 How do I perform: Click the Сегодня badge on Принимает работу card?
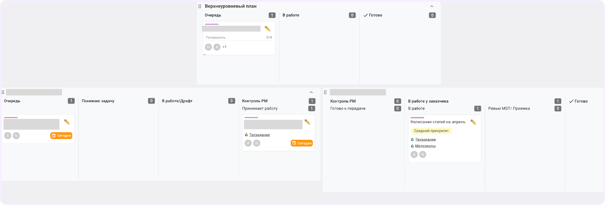[302, 143]
